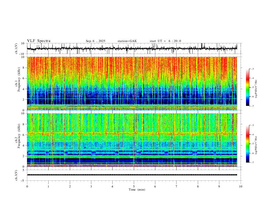Click the "station=GAK" label
This screenshot has height=209, width=271.
tap(127, 41)
